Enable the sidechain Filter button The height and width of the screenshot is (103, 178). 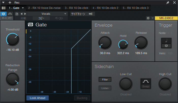105,79
